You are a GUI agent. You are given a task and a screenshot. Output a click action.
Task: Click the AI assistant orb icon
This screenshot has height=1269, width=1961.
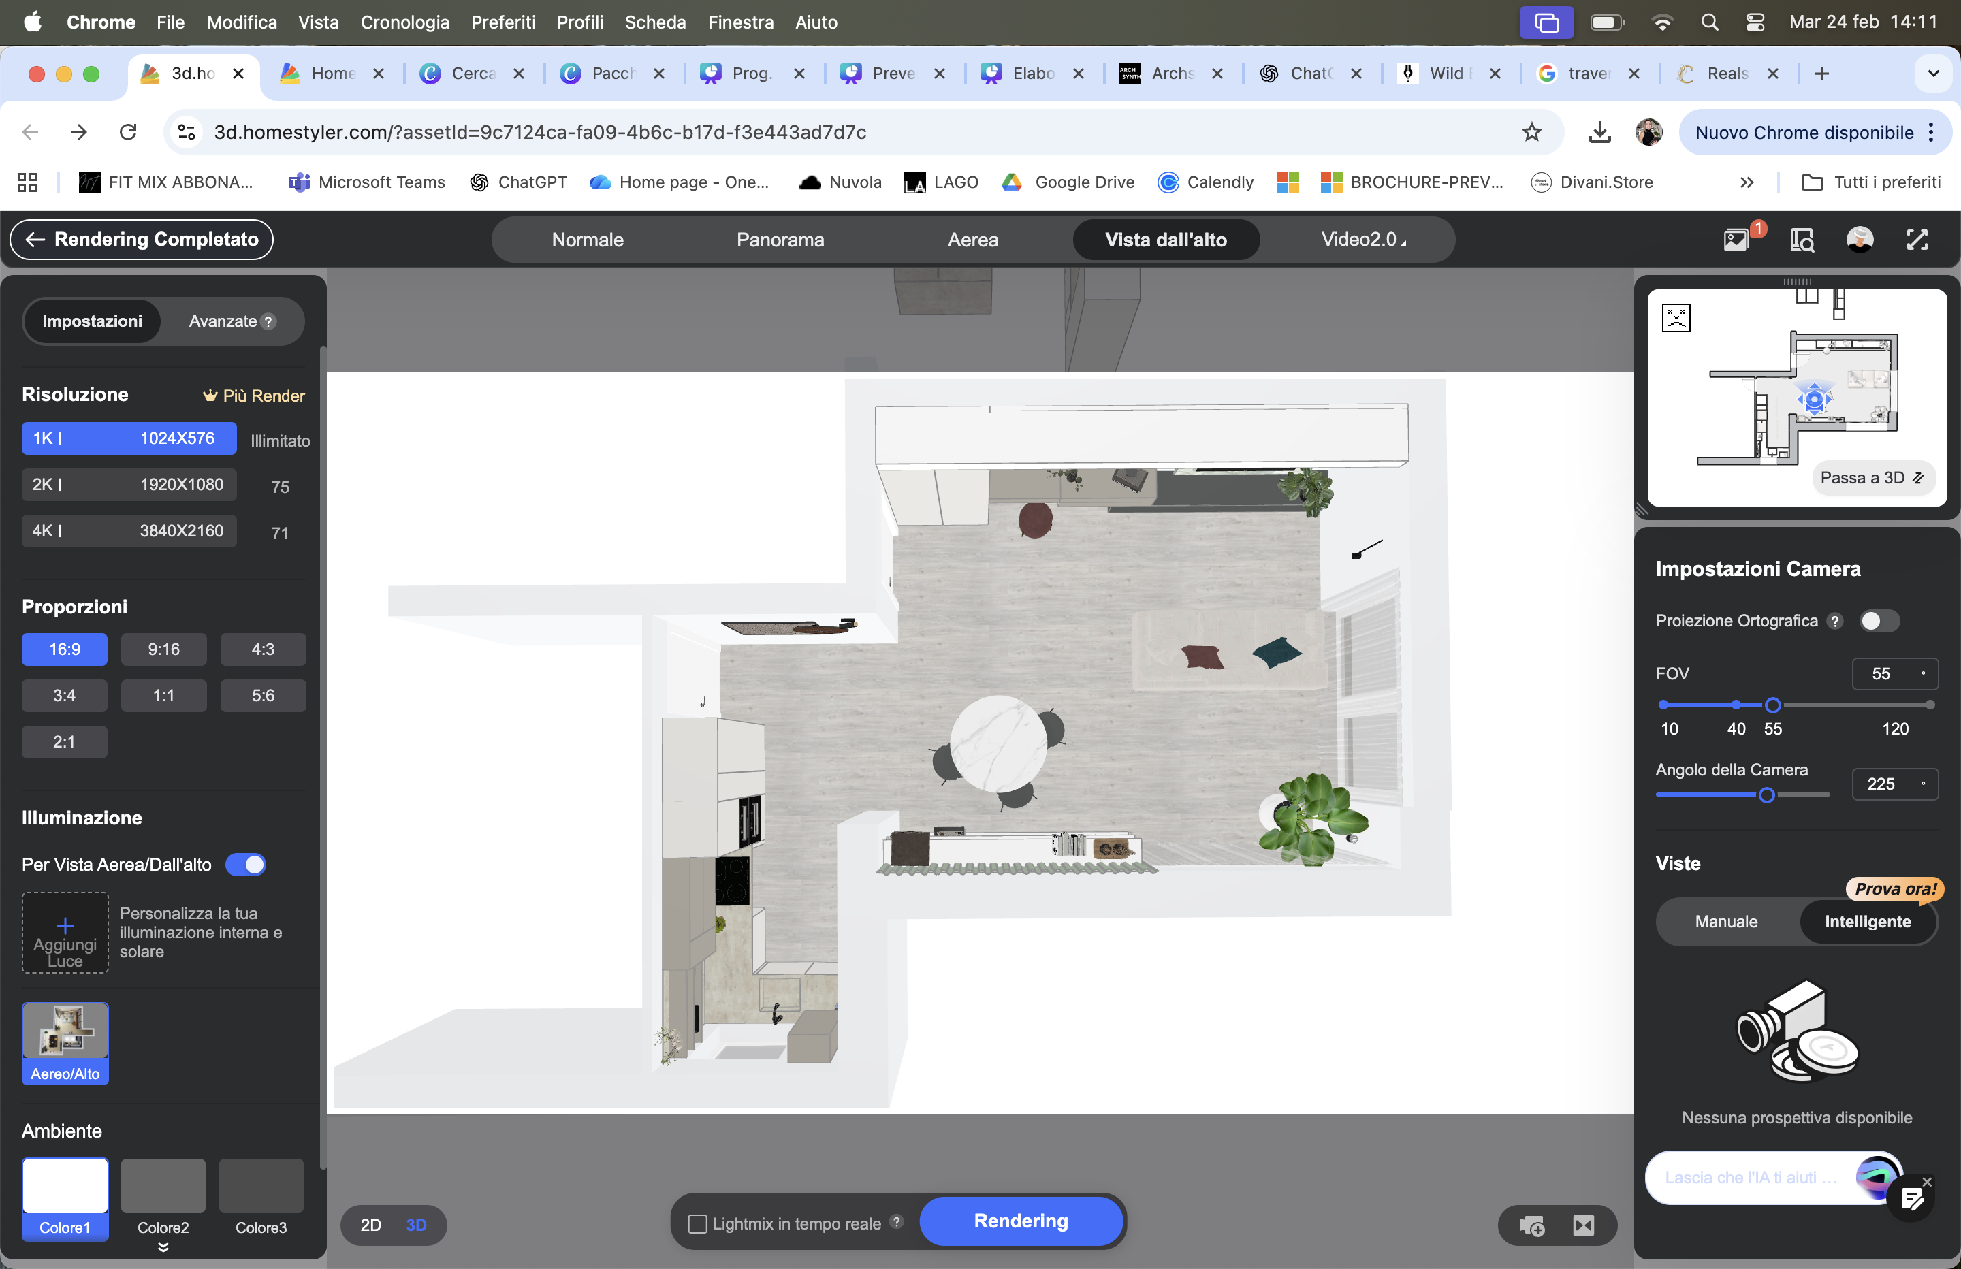click(1876, 1176)
